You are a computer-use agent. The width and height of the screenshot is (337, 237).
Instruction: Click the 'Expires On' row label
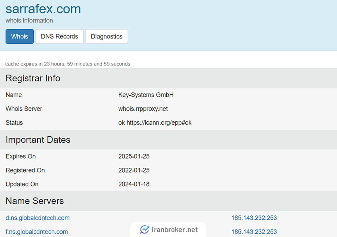21,157
